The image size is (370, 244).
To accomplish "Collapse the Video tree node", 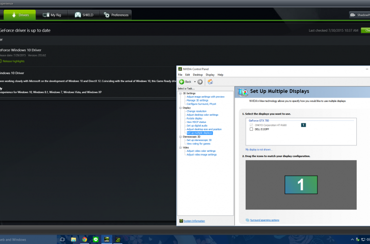I will coord(180,147).
